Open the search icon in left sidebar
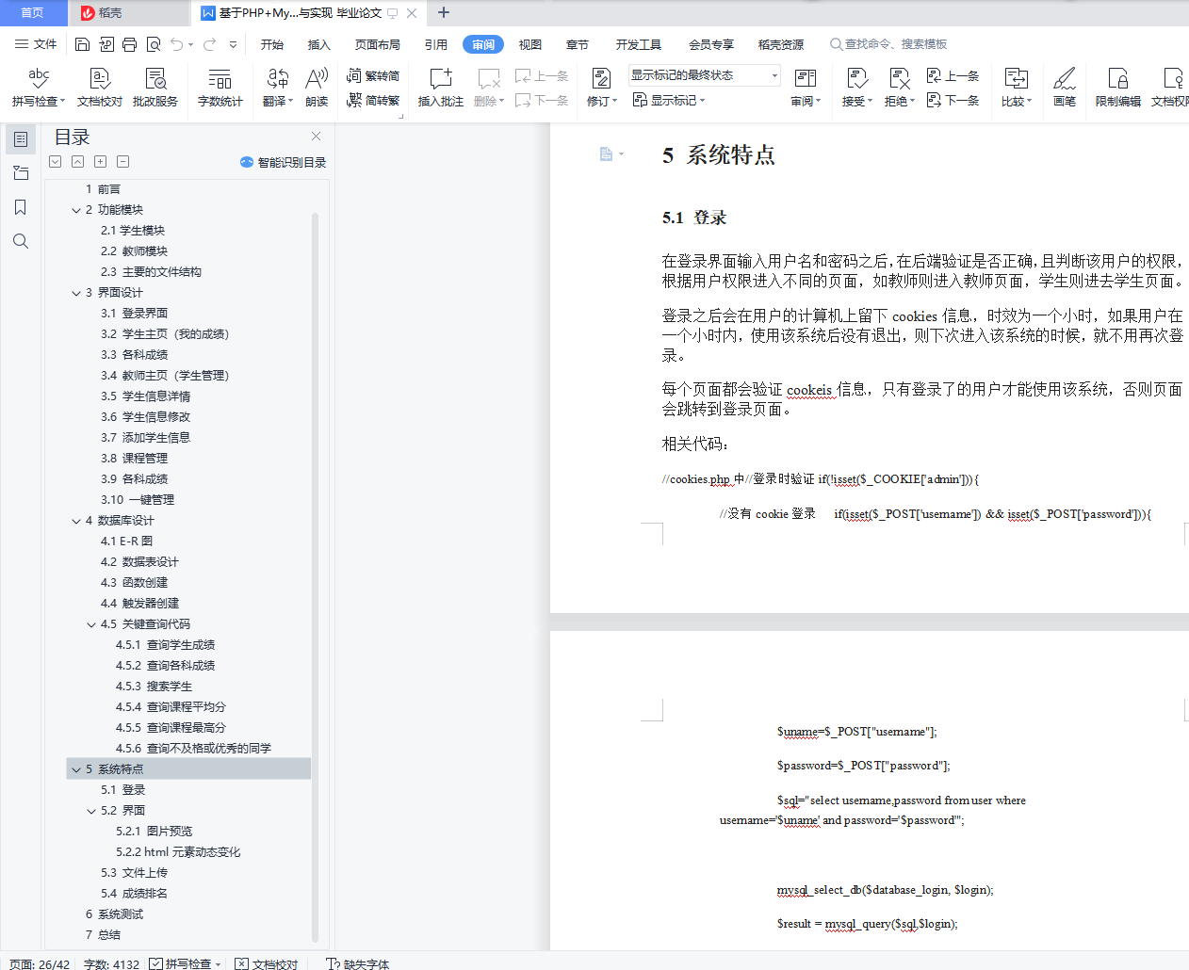This screenshot has width=1189, height=970. [x=20, y=241]
